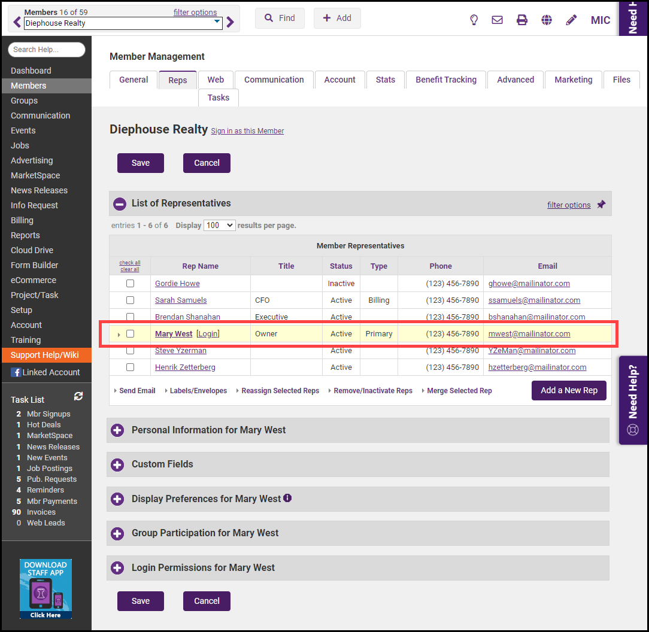Image resolution: width=649 pixels, height=632 pixels.
Task: Open results per page dropdown
Action: click(219, 226)
